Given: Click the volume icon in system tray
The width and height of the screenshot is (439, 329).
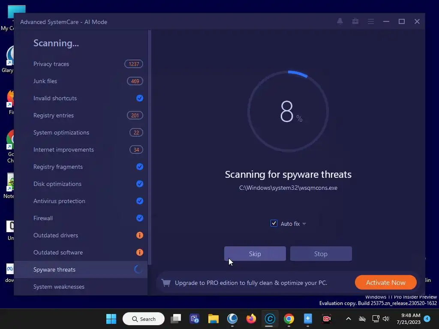Looking at the screenshot, I should coord(386,319).
